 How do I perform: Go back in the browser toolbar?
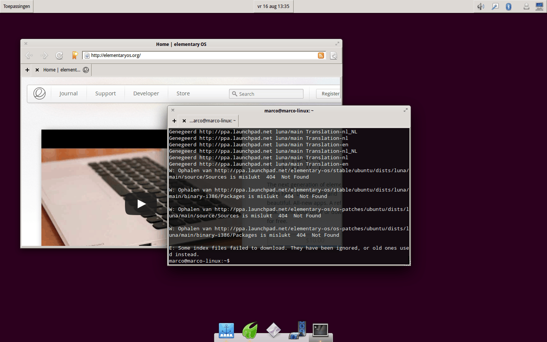click(29, 55)
